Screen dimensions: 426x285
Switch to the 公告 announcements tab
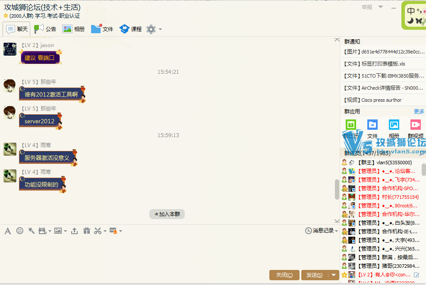pyautogui.click(x=45, y=29)
